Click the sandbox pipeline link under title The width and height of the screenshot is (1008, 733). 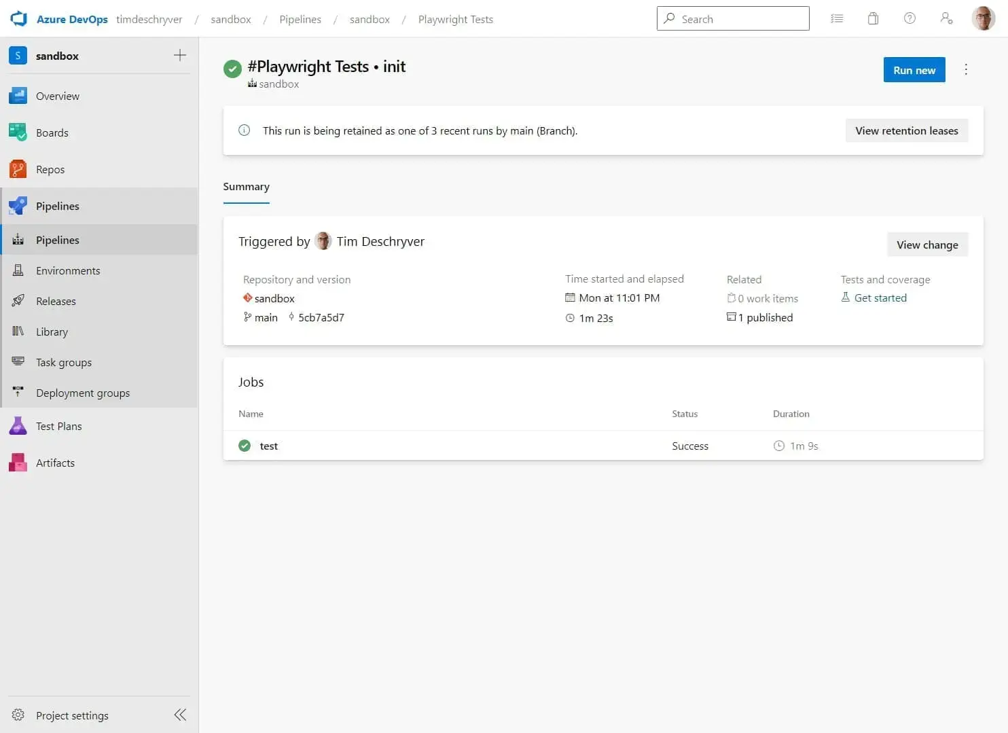(278, 84)
